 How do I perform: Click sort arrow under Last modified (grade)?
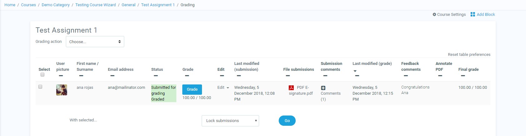click(355, 71)
